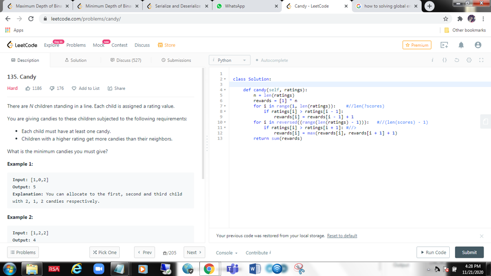The image size is (491, 276).
Task: Toggle the Autocomplete option
Action: 272,60
